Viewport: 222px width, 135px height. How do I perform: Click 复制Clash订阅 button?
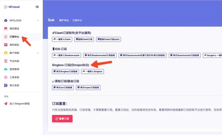84,39
